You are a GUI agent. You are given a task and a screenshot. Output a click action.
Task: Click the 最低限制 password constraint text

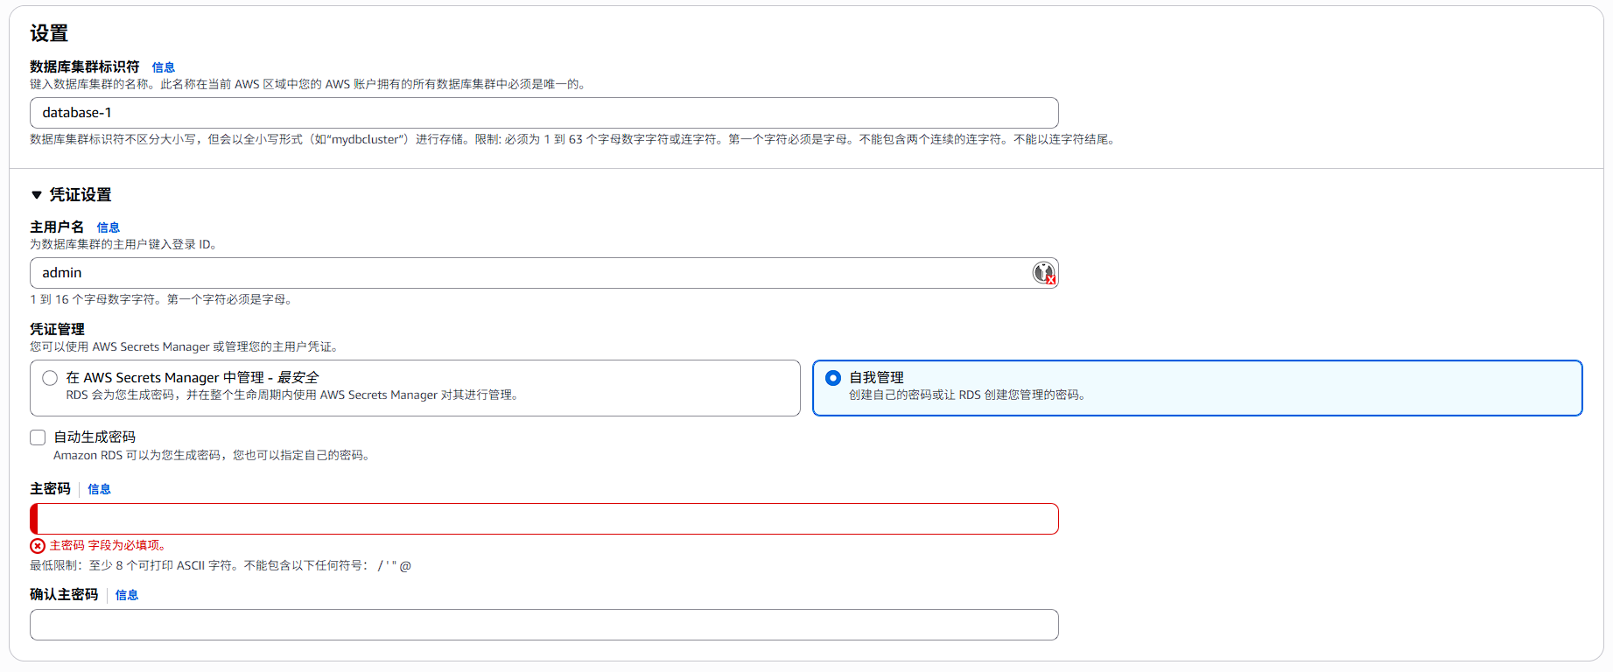point(221,566)
